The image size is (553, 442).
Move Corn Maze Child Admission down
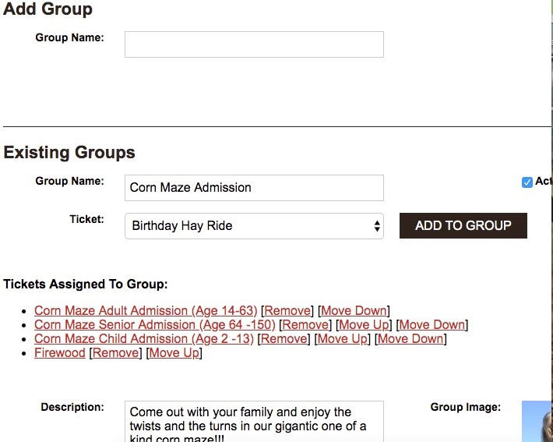click(411, 339)
